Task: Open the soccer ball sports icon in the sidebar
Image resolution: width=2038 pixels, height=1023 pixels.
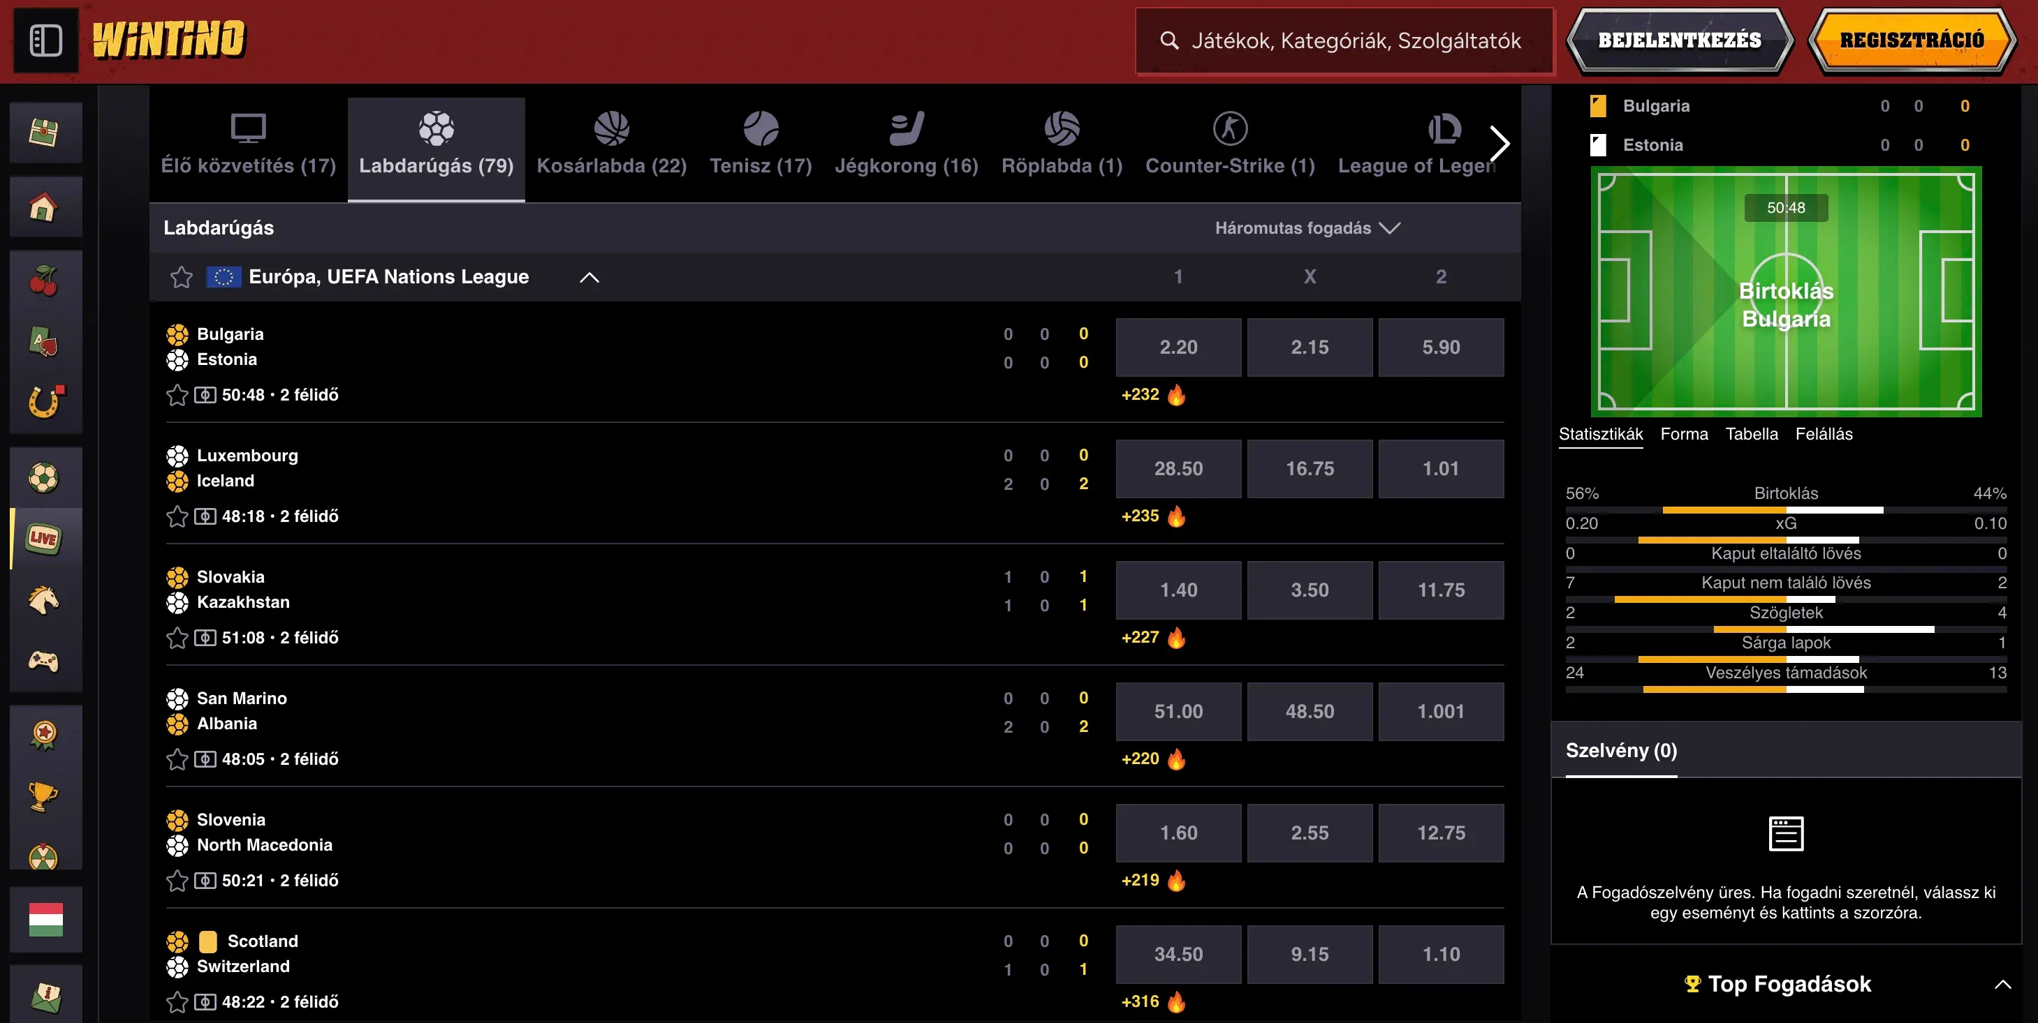Action: (44, 477)
